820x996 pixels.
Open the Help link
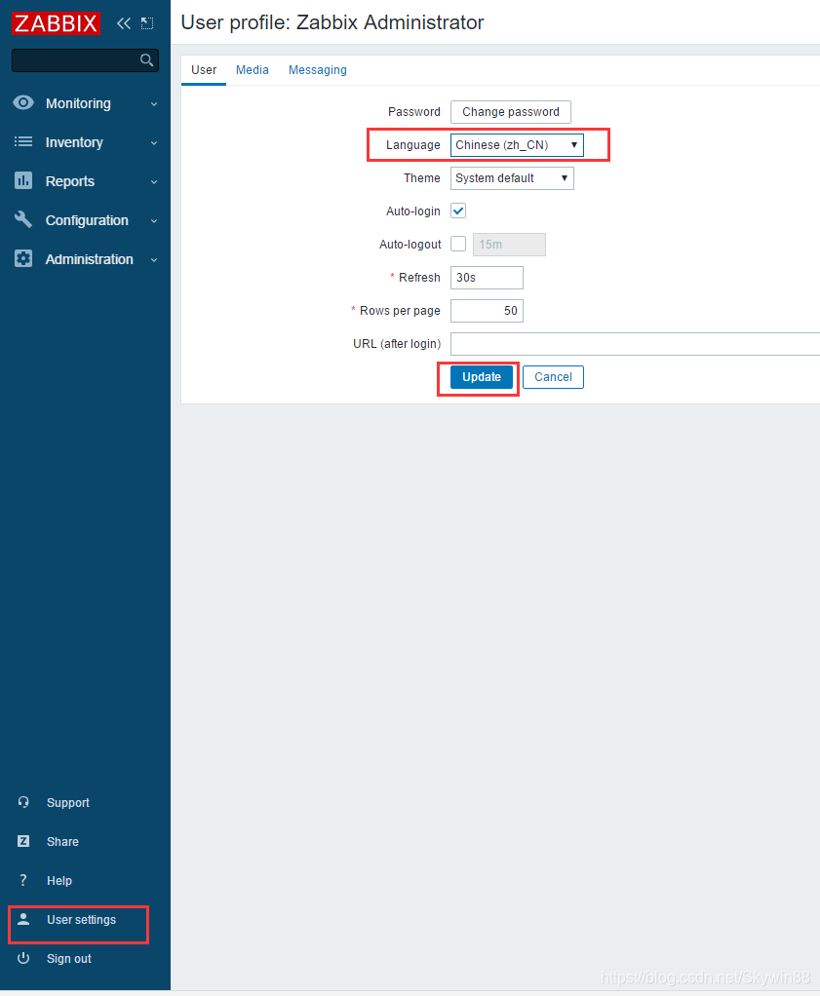coord(59,880)
